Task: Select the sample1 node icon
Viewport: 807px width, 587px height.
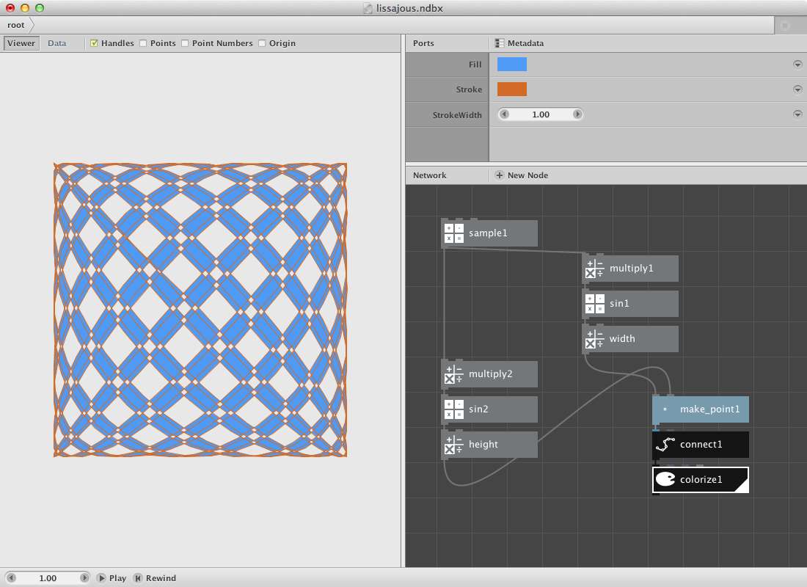Action: click(x=454, y=233)
